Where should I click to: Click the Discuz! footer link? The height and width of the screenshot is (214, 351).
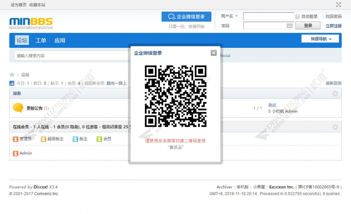click(x=40, y=187)
